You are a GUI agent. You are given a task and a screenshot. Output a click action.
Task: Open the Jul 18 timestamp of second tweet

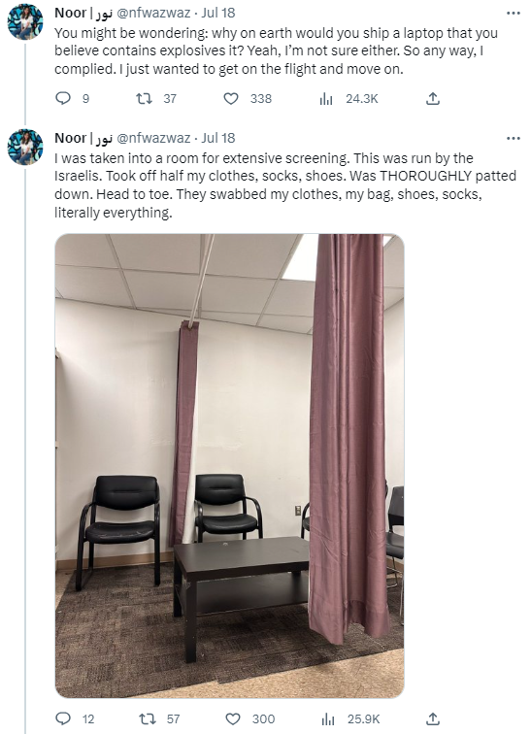coord(218,138)
